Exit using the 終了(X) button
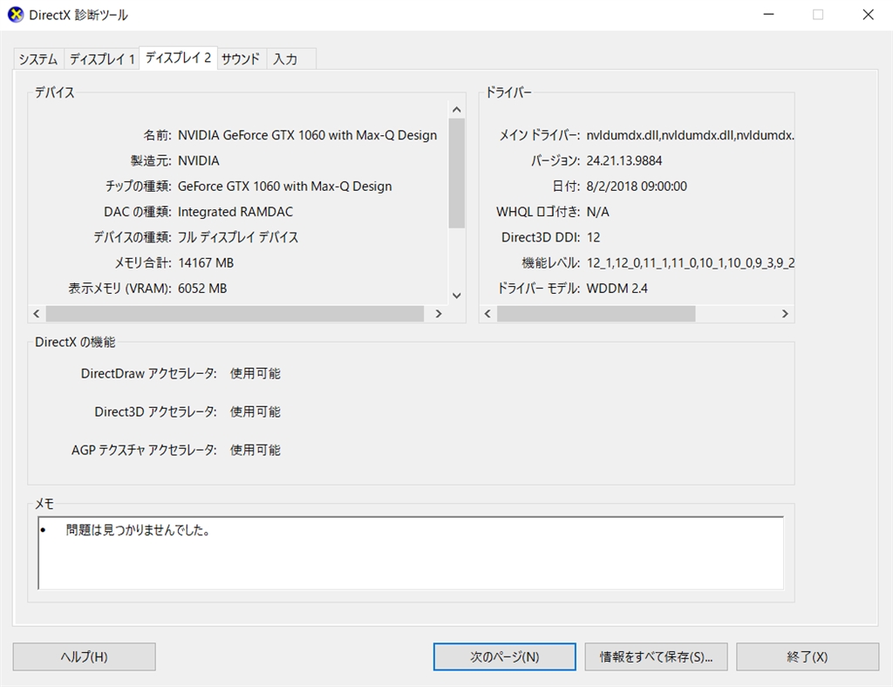This screenshot has width=893, height=687. tap(808, 656)
